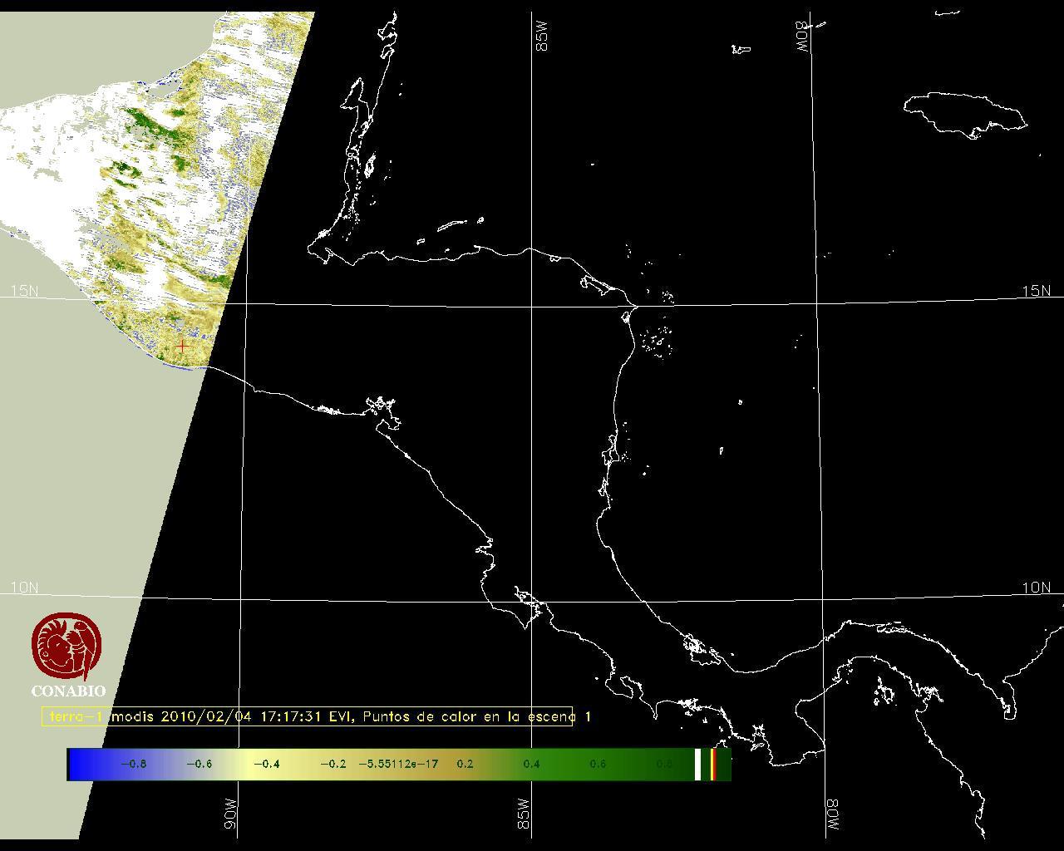Screen dimensions: 1064x851
Task: Click the -5.55112e-17 midpoint label
Action: (x=398, y=764)
